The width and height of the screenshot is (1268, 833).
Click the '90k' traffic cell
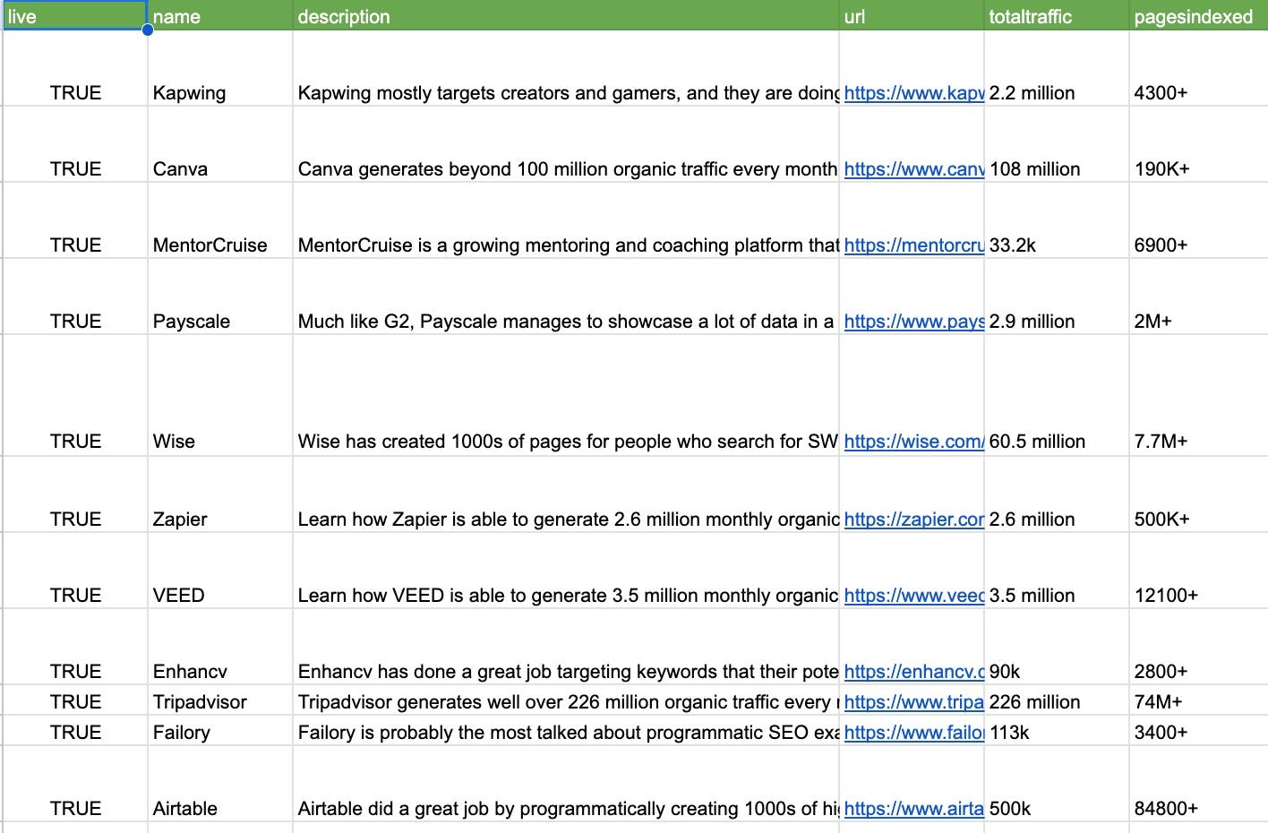[1057, 647]
